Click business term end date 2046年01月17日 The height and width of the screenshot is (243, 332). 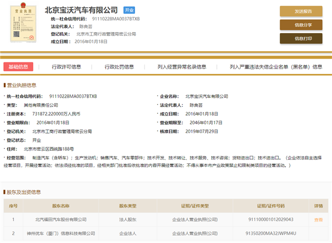click(206, 123)
